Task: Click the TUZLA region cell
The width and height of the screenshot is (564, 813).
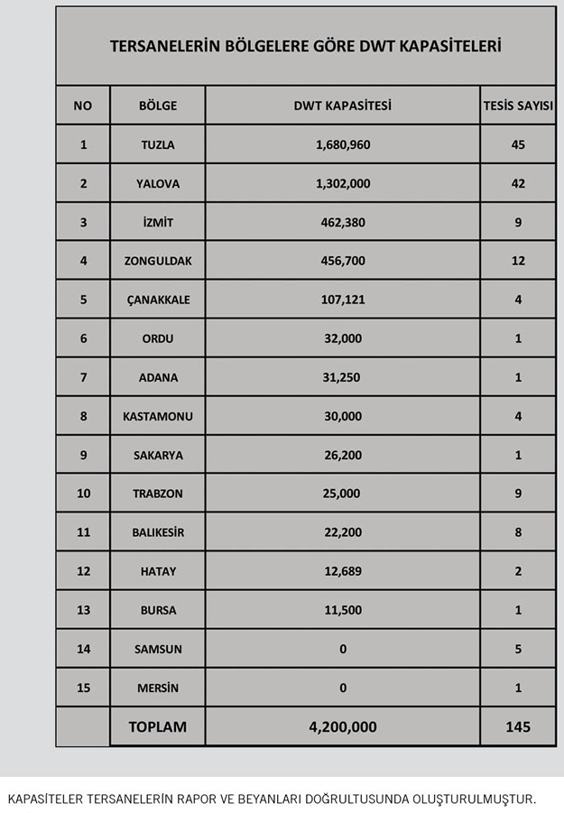Action: click(x=158, y=144)
